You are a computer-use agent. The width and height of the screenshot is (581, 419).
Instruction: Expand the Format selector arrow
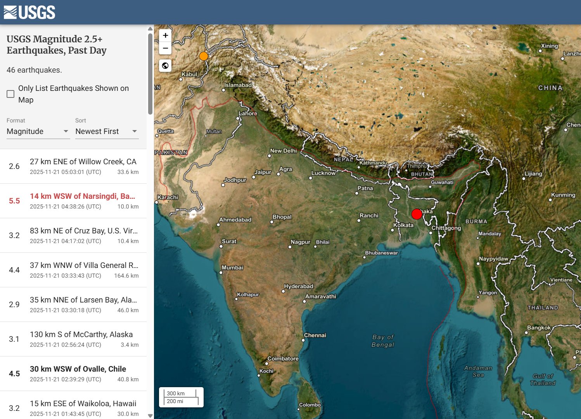pos(66,131)
